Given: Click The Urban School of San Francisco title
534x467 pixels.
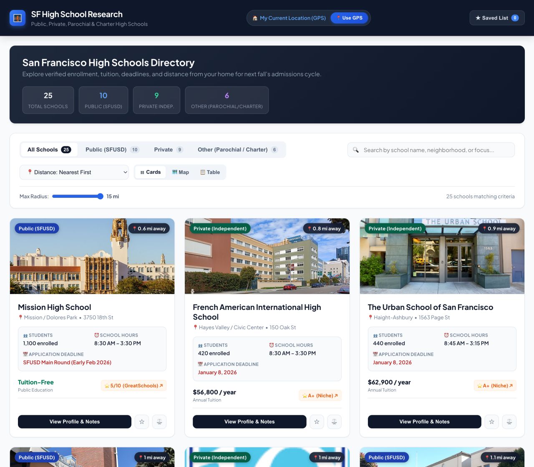Looking at the screenshot, I should point(431,307).
